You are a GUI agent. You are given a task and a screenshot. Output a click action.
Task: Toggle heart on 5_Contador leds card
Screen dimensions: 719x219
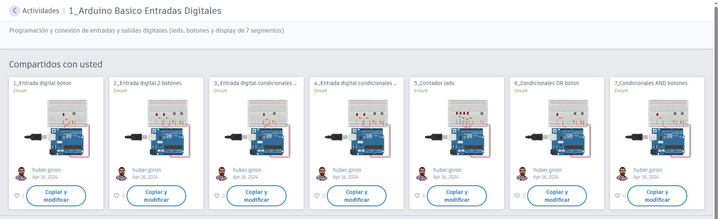[x=417, y=196]
